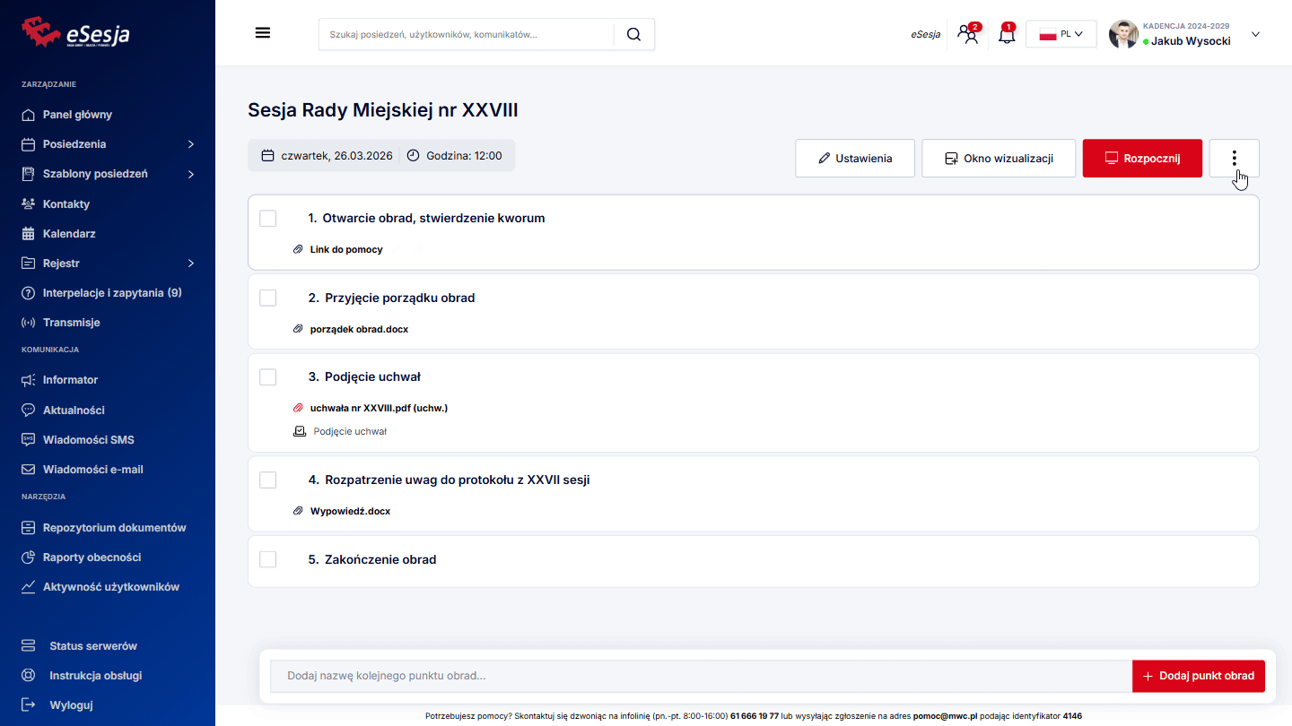Open the users icon with badge
This screenshot has height=726, width=1292.
(968, 35)
